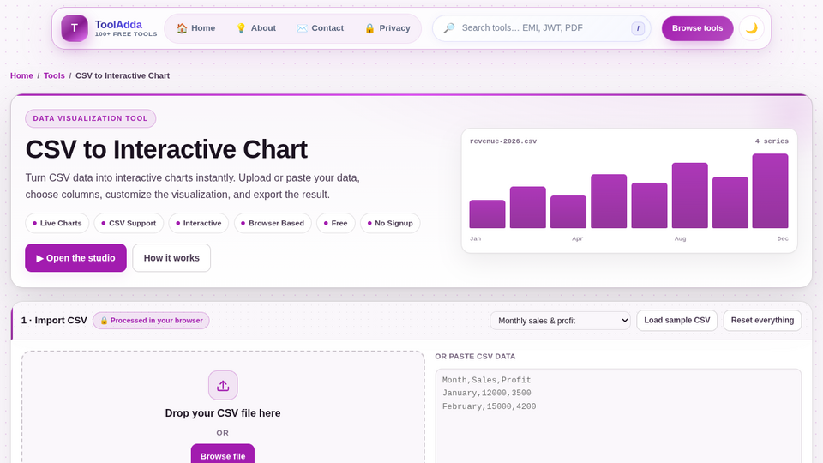Click the envelope icon beside Contact
Image resolution: width=823 pixels, height=463 pixels.
[x=302, y=28]
